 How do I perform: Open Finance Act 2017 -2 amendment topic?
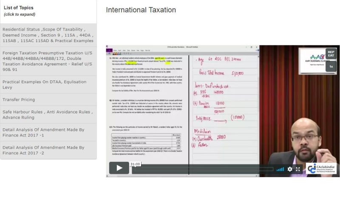pyautogui.click(x=48, y=150)
